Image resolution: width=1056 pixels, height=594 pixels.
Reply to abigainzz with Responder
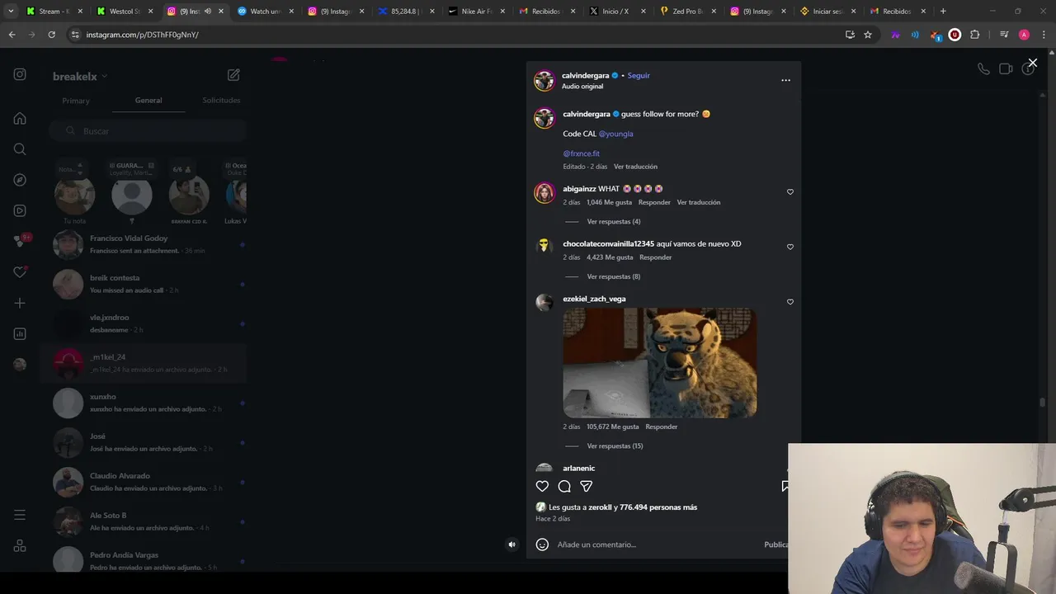click(x=654, y=202)
